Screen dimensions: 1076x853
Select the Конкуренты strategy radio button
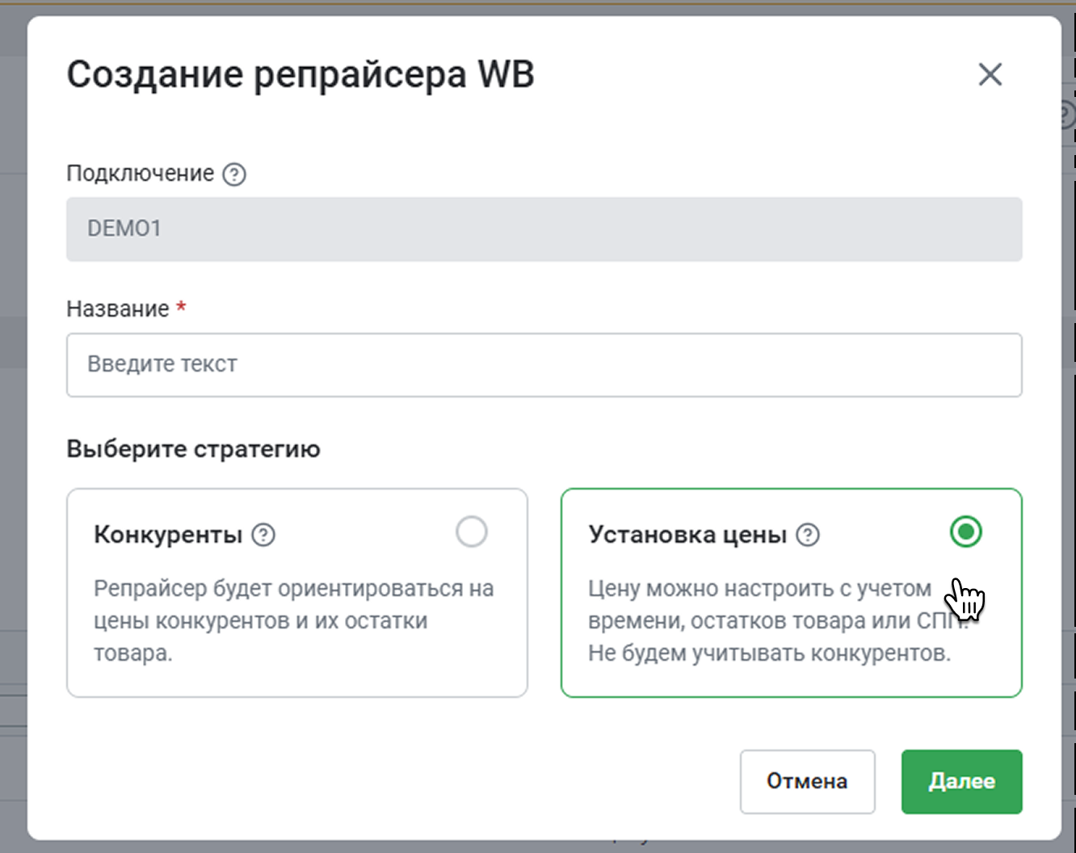tap(471, 532)
